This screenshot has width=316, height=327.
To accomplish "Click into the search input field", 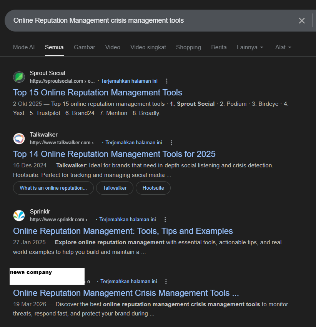I will [x=146, y=21].
